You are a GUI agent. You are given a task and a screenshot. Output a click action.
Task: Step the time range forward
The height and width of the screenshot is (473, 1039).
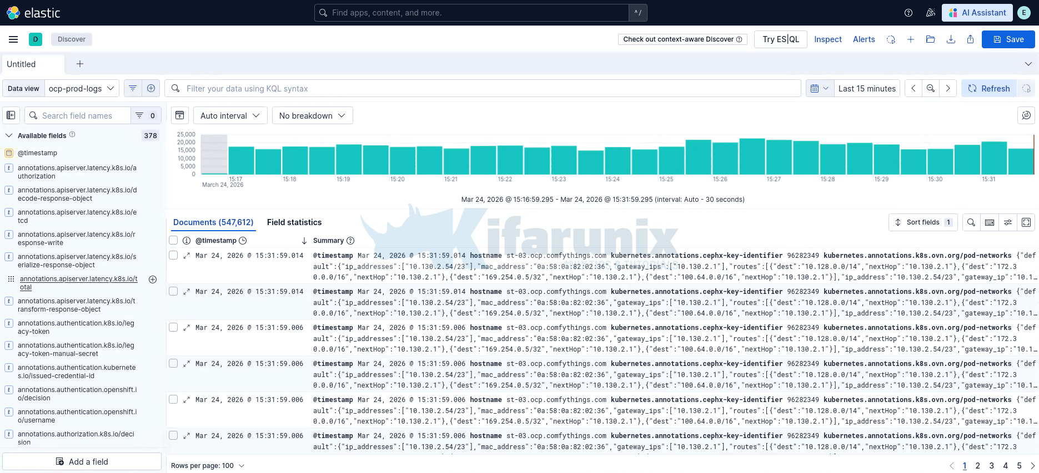948,88
